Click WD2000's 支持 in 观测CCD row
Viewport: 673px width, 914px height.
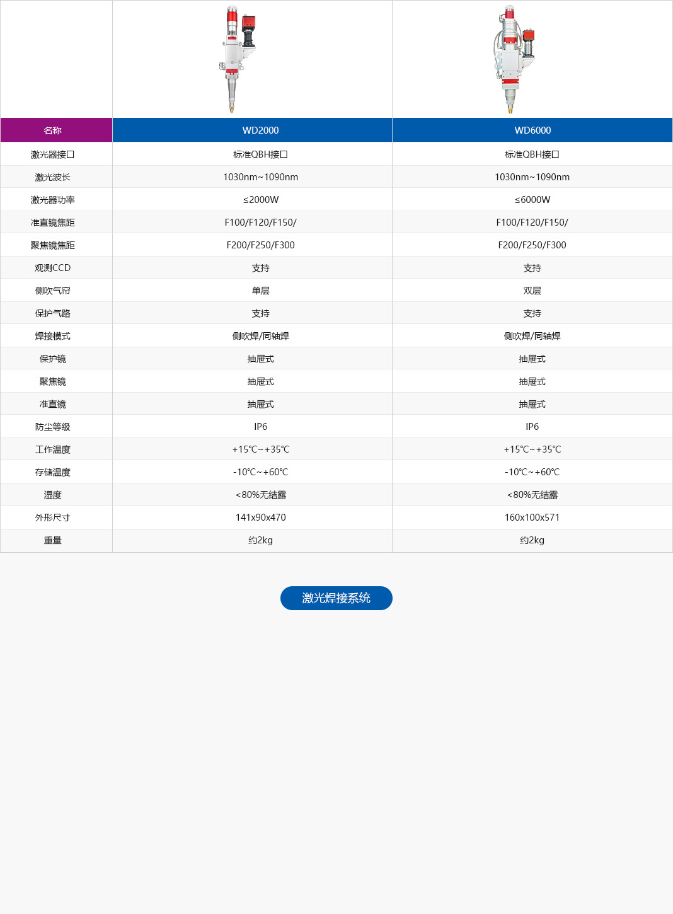pos(261,268)
